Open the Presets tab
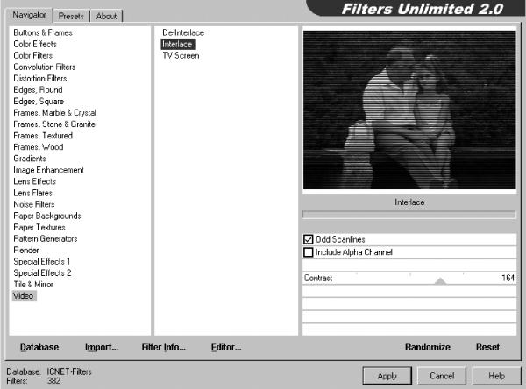Image resolution: width=526 pixels, height=389 pixels. (71, 16)
